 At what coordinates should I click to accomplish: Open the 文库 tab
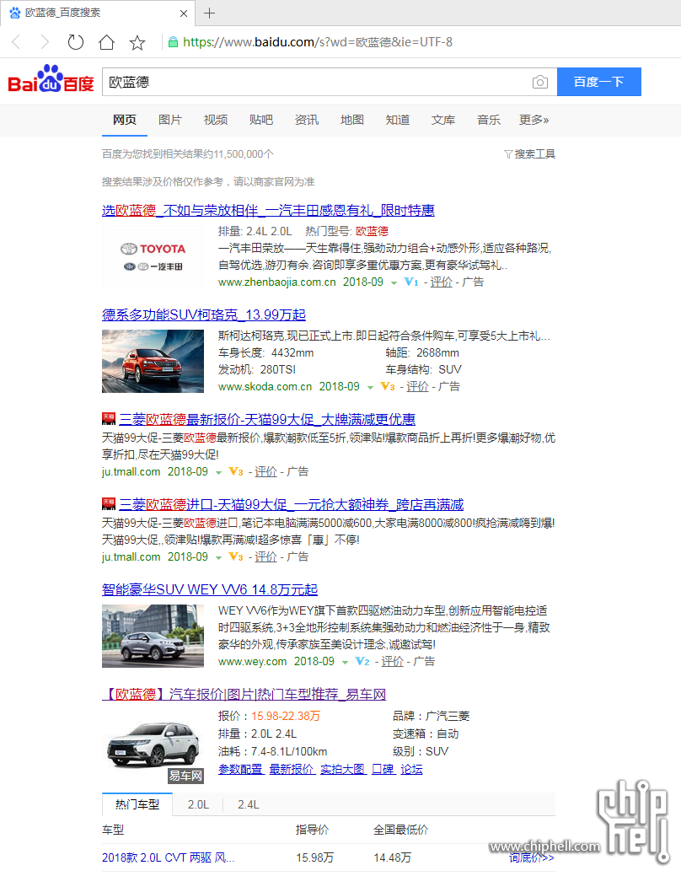click(443, 120)
